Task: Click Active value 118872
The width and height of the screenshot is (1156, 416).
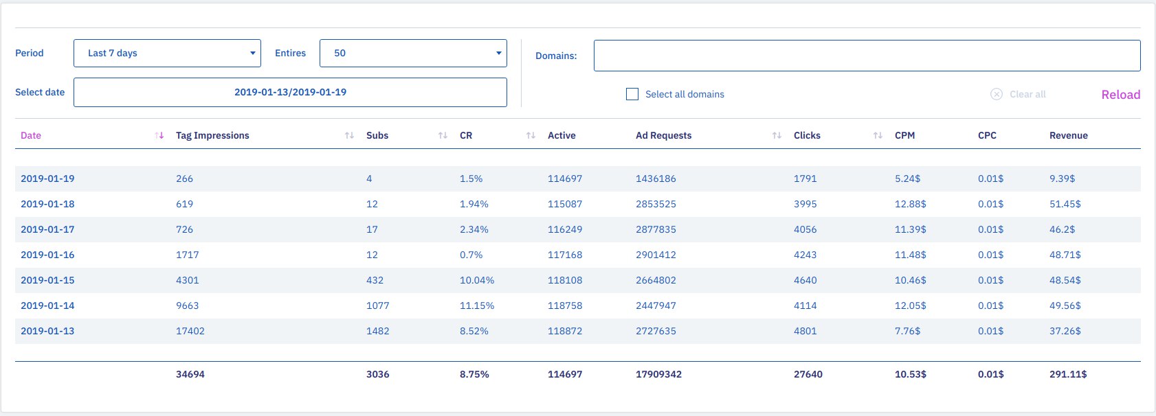Action: coord(565,331)
